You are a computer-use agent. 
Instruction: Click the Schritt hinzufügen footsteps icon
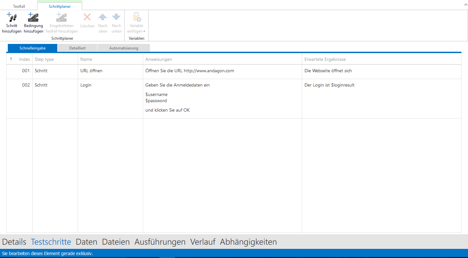(12, 17)
